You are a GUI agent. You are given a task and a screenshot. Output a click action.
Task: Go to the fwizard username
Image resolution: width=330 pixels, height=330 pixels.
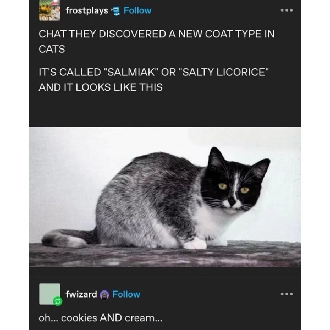81,294
